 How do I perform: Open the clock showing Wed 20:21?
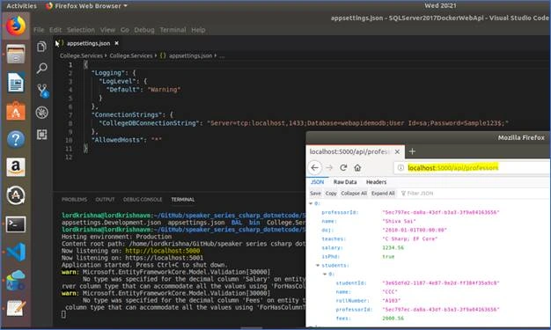[x=440, y=5]
